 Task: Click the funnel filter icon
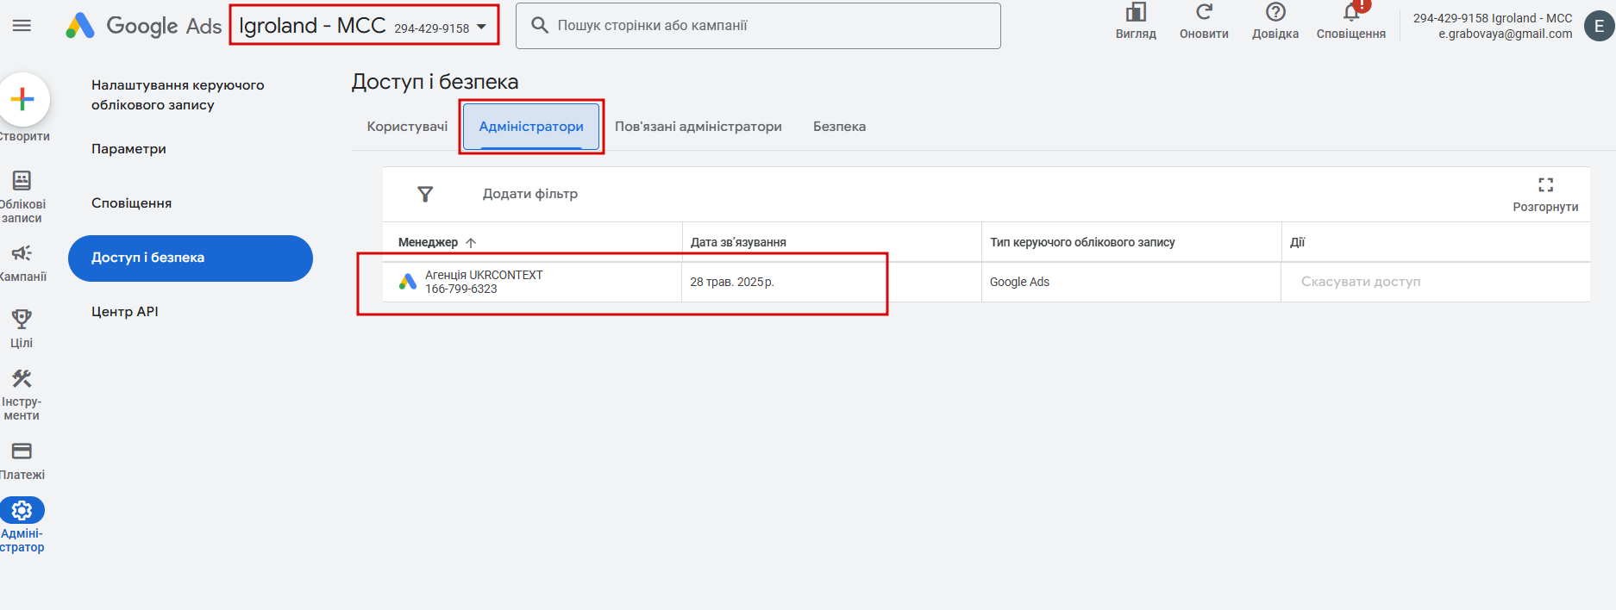coord(425,194)
